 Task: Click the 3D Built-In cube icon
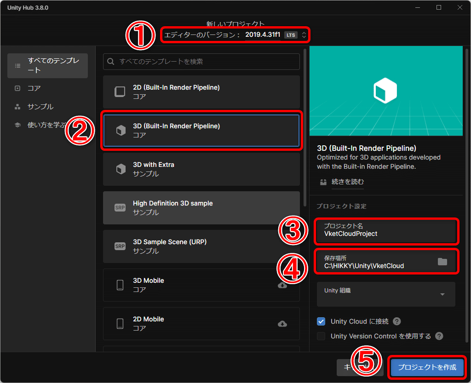[x=121, y=130]
